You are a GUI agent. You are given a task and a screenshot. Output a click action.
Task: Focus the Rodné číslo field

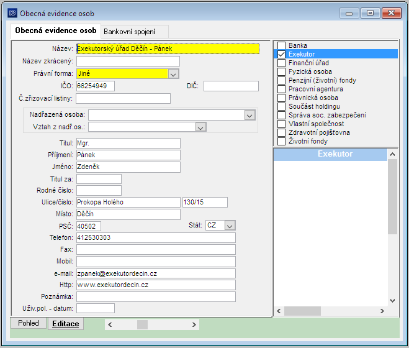click(x=99, y=190)
